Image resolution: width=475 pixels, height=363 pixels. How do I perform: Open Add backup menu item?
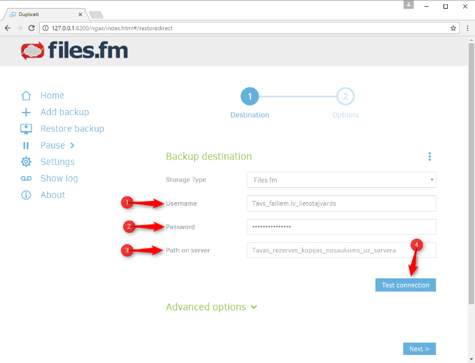(x=65, y=112)
